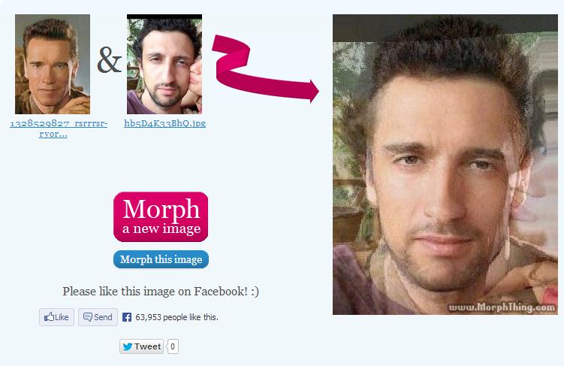
Task: Open the 1328529827_rsrrrsr-ryor... file link
Action: (59, 129)
